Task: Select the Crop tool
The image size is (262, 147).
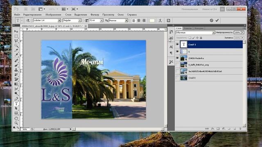Action: 16,50
